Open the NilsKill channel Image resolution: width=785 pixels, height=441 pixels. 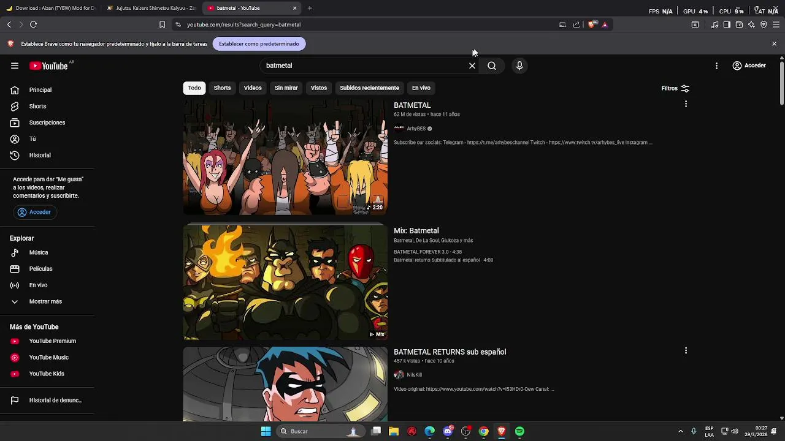(x=414, y=375)
